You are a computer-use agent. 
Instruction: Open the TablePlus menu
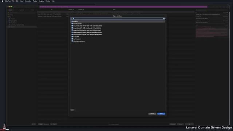coord(8,1)
